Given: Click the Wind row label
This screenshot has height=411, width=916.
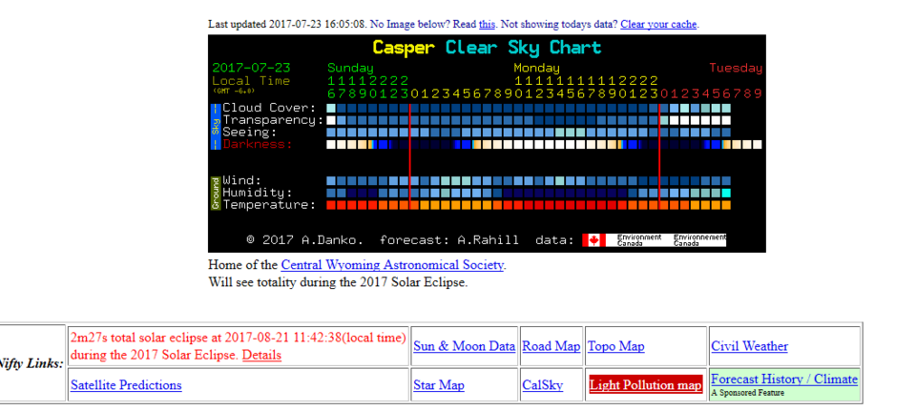Looking at the screenshot, I should pos(241,180).
